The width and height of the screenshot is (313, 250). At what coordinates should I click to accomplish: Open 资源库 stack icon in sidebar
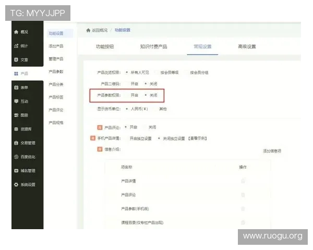[16, 129]
